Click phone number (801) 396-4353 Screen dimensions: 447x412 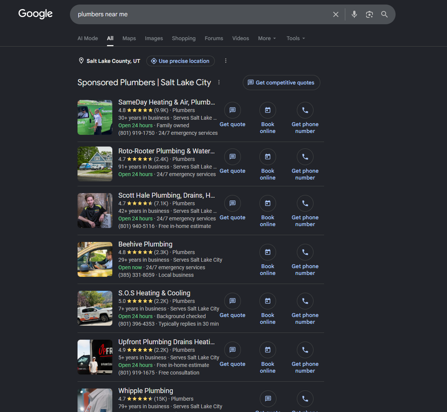click(137, 323)
